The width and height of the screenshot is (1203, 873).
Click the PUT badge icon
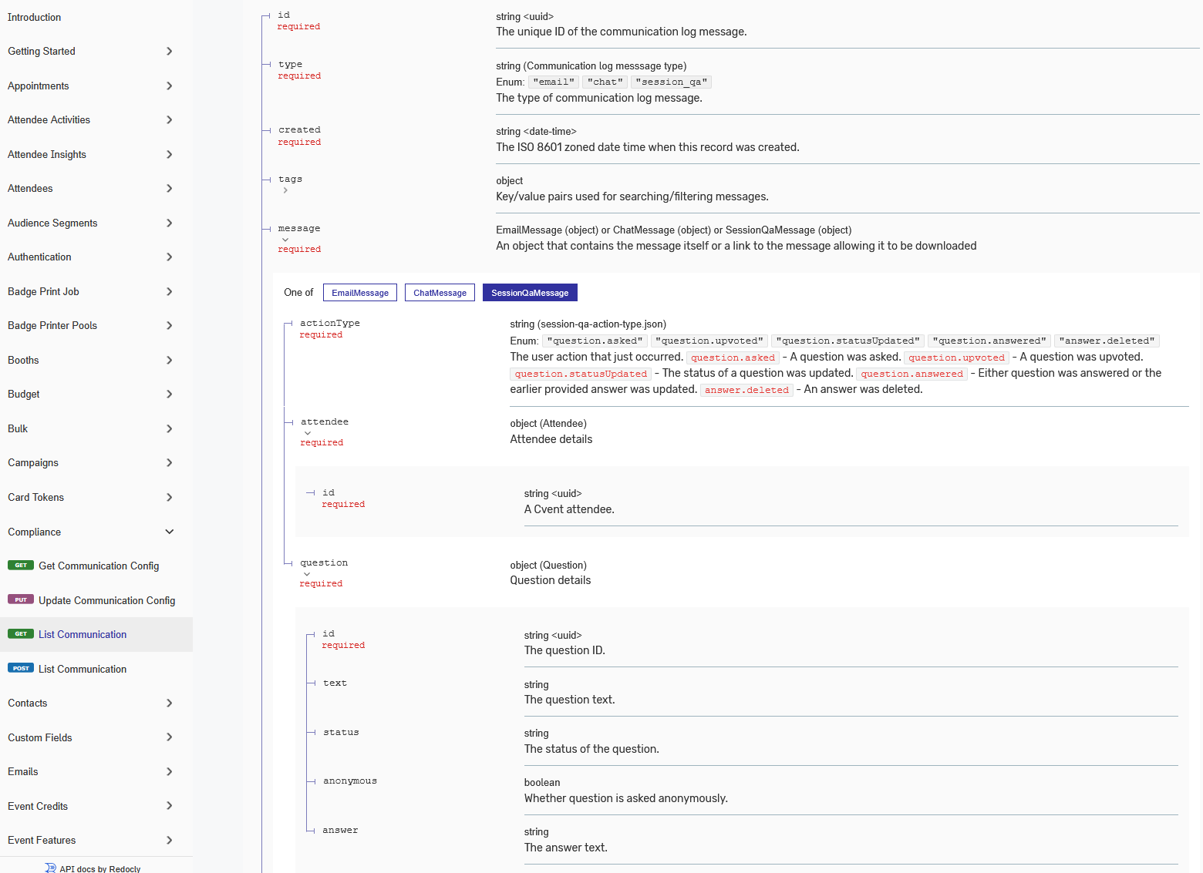pos(21,599)
